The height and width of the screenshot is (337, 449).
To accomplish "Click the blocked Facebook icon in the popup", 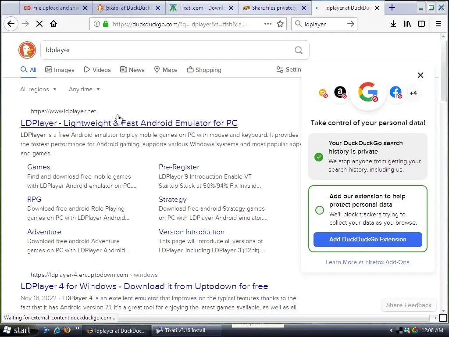I will click(x=396, y=92).
